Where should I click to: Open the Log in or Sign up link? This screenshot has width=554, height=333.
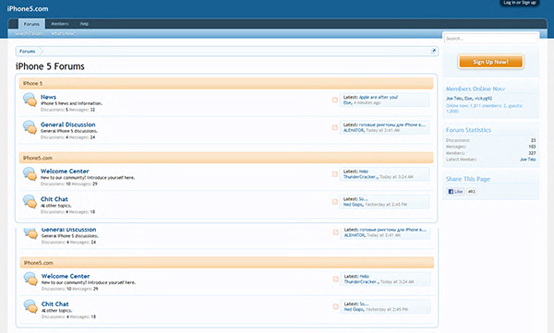[x=519, y=3]
